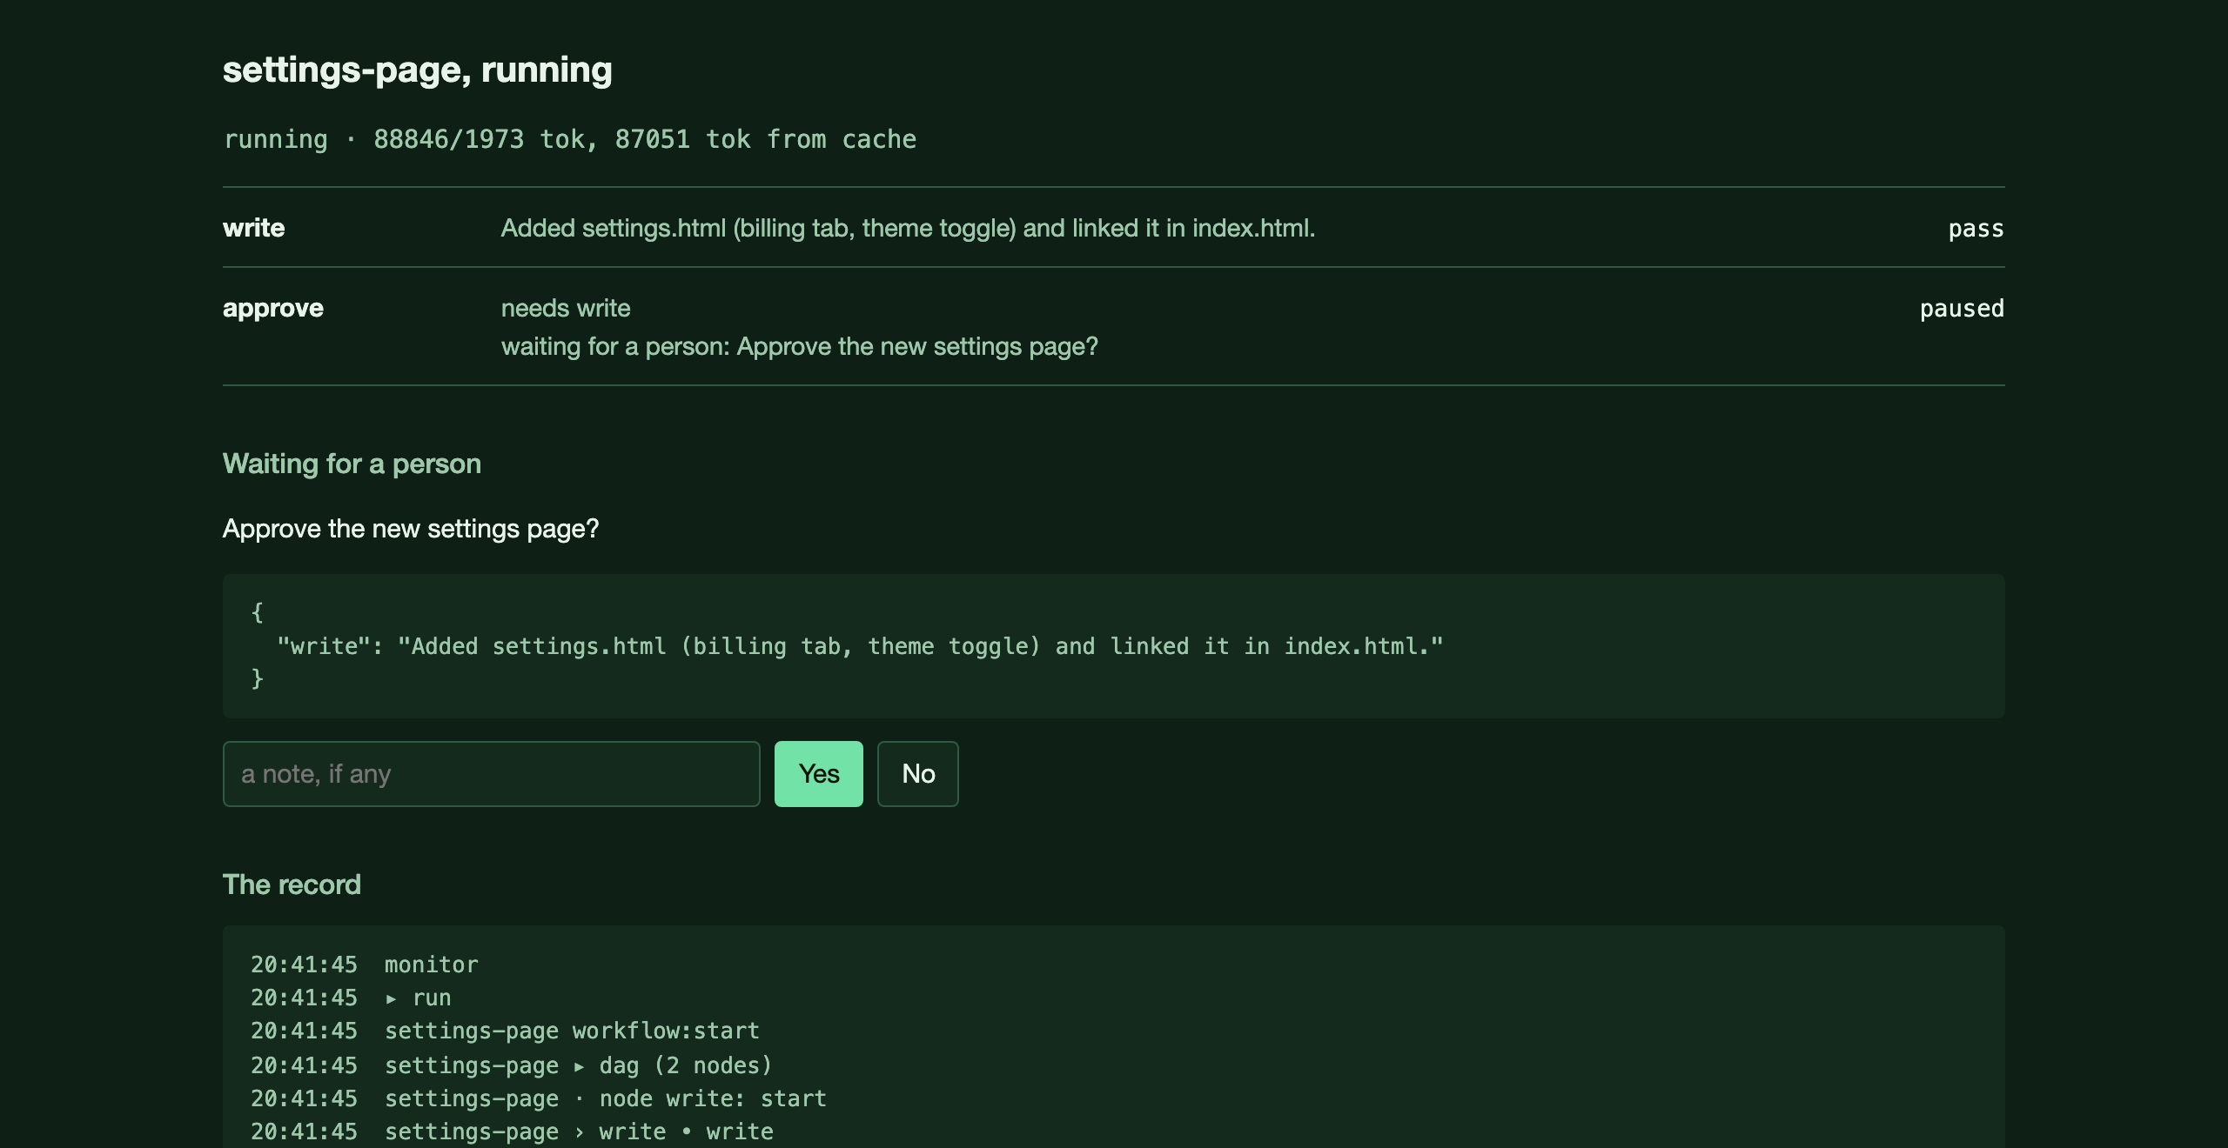2228x1148 pixels.
Task: Click the 'Waiting for a person' section heading
Action: click(352, 464)
